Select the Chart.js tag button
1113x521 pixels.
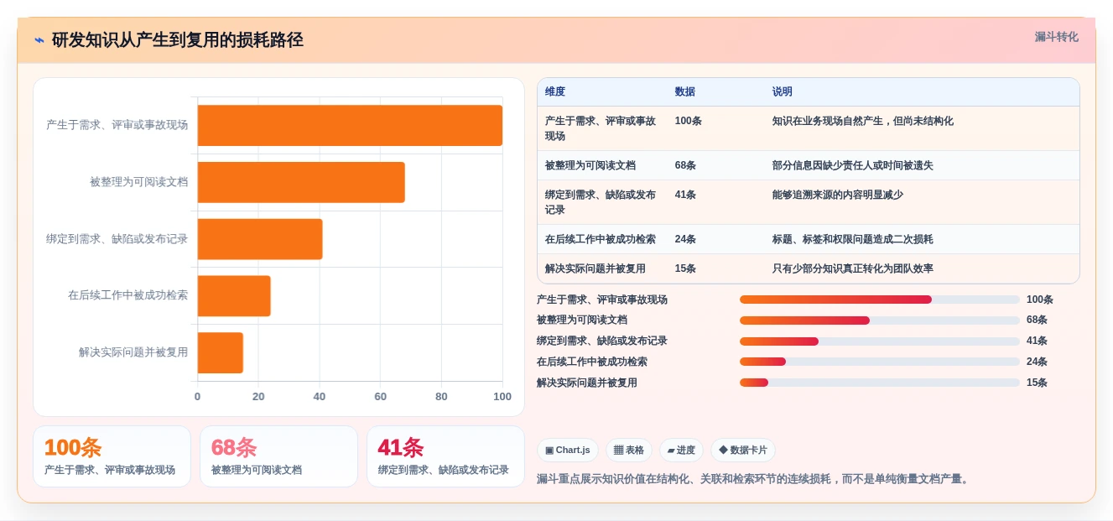[x=567, y=450]
